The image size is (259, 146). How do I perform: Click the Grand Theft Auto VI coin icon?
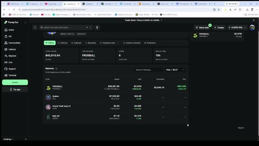(48, 107)
